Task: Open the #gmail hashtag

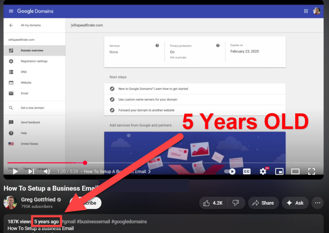Action: [x=69, y=221]
